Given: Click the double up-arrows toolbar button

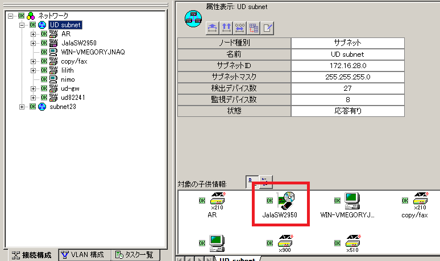Looking at the screenshot, I should 226,28.
